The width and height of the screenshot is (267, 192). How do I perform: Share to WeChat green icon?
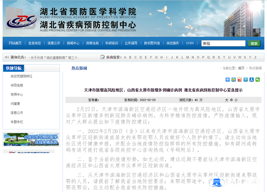coord(258,80)
